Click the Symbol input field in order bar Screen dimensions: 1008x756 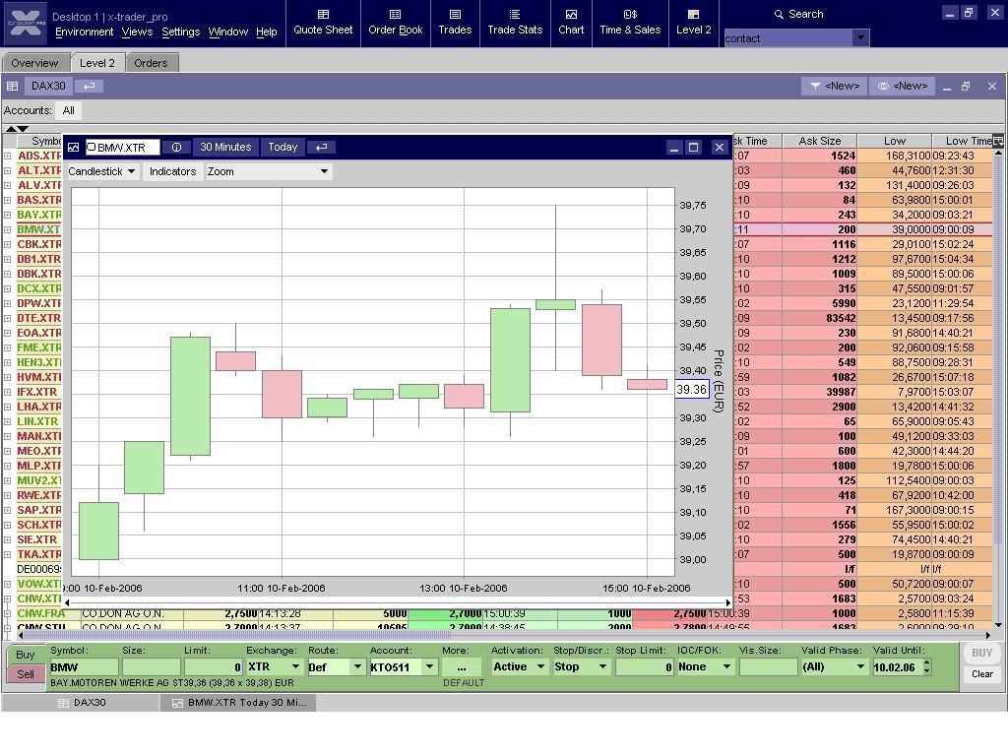84,667
